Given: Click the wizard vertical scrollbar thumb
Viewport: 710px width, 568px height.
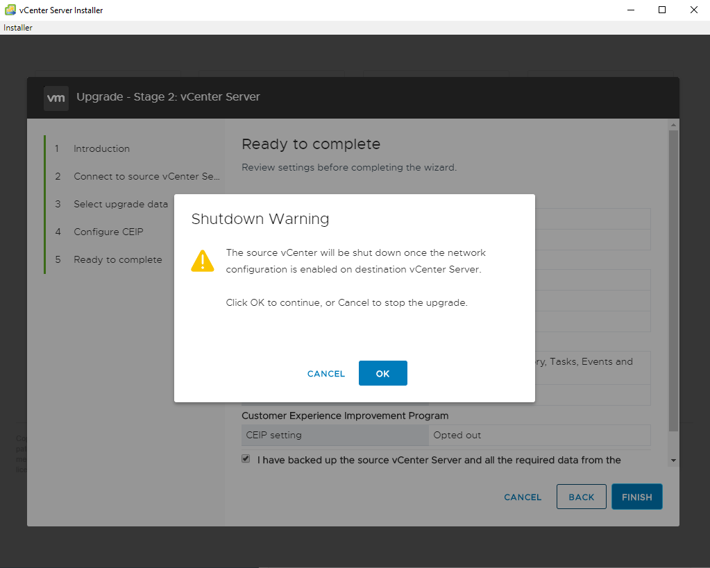Looking at the screenshot, I should 673,281.
